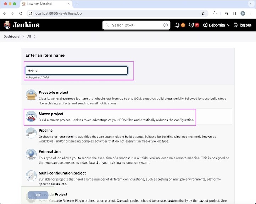
Task: Choose the External Job title
Action: click(50, 152)
